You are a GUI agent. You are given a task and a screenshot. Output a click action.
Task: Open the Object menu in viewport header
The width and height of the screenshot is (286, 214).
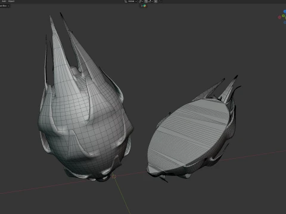pos(11,1)
